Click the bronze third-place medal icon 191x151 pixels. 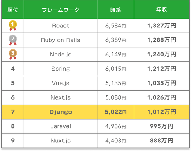(x=13, y=54)
